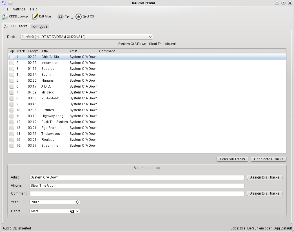Assign comment to all tracks
The width and height of the screenshot is (294, 232).
tap(265, 193)
